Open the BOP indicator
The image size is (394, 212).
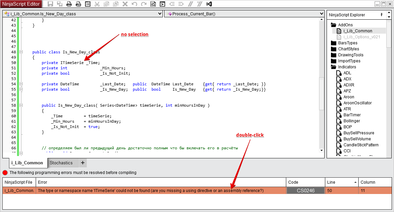coord(348,127)
